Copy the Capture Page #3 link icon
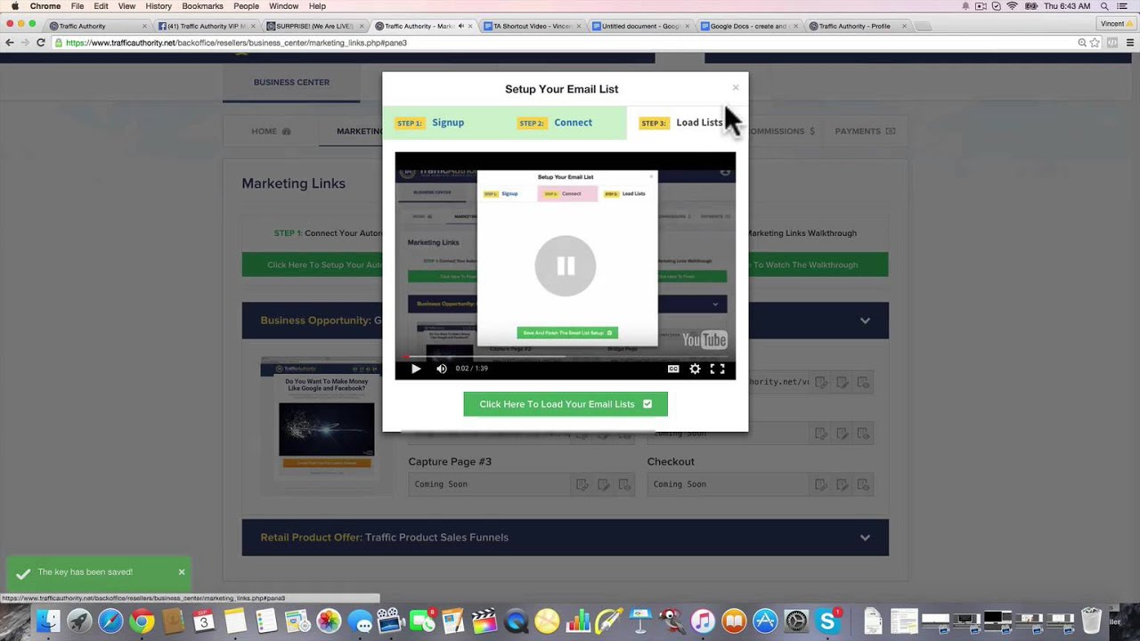 point(582,484)
